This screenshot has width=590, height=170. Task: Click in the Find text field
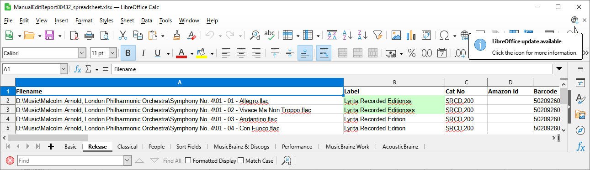(x=70, y=160)
